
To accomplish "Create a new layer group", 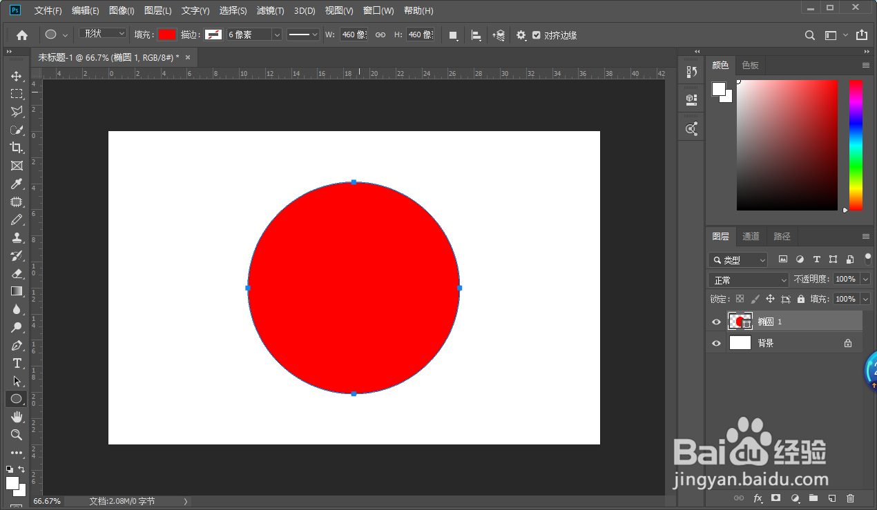I will tap(813, 498).
